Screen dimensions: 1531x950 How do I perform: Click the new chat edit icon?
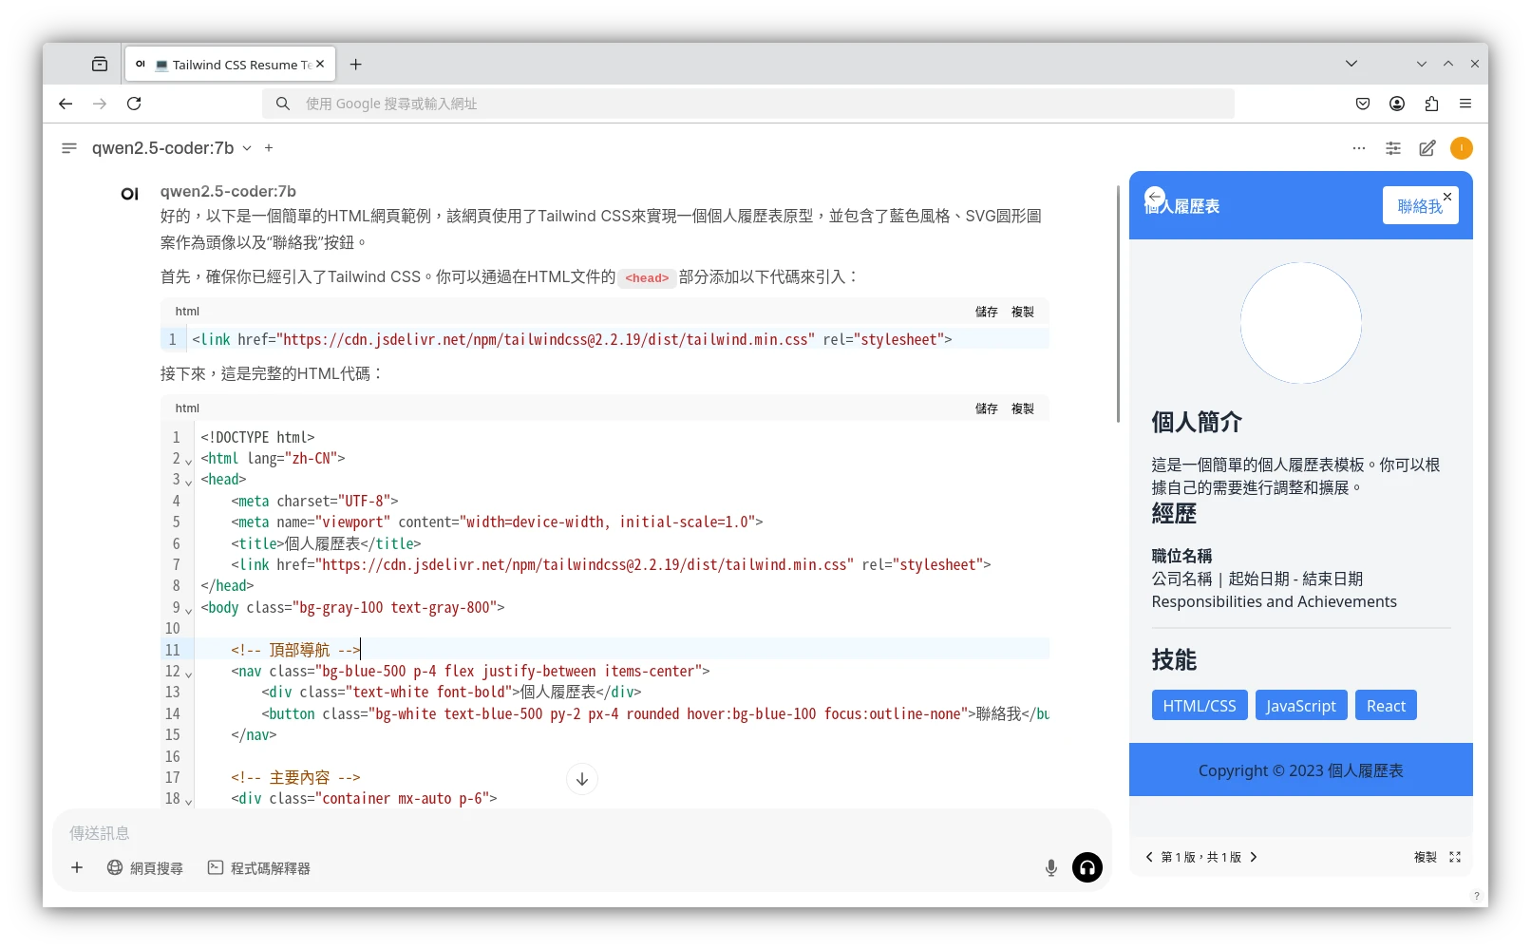(1427, 148)
